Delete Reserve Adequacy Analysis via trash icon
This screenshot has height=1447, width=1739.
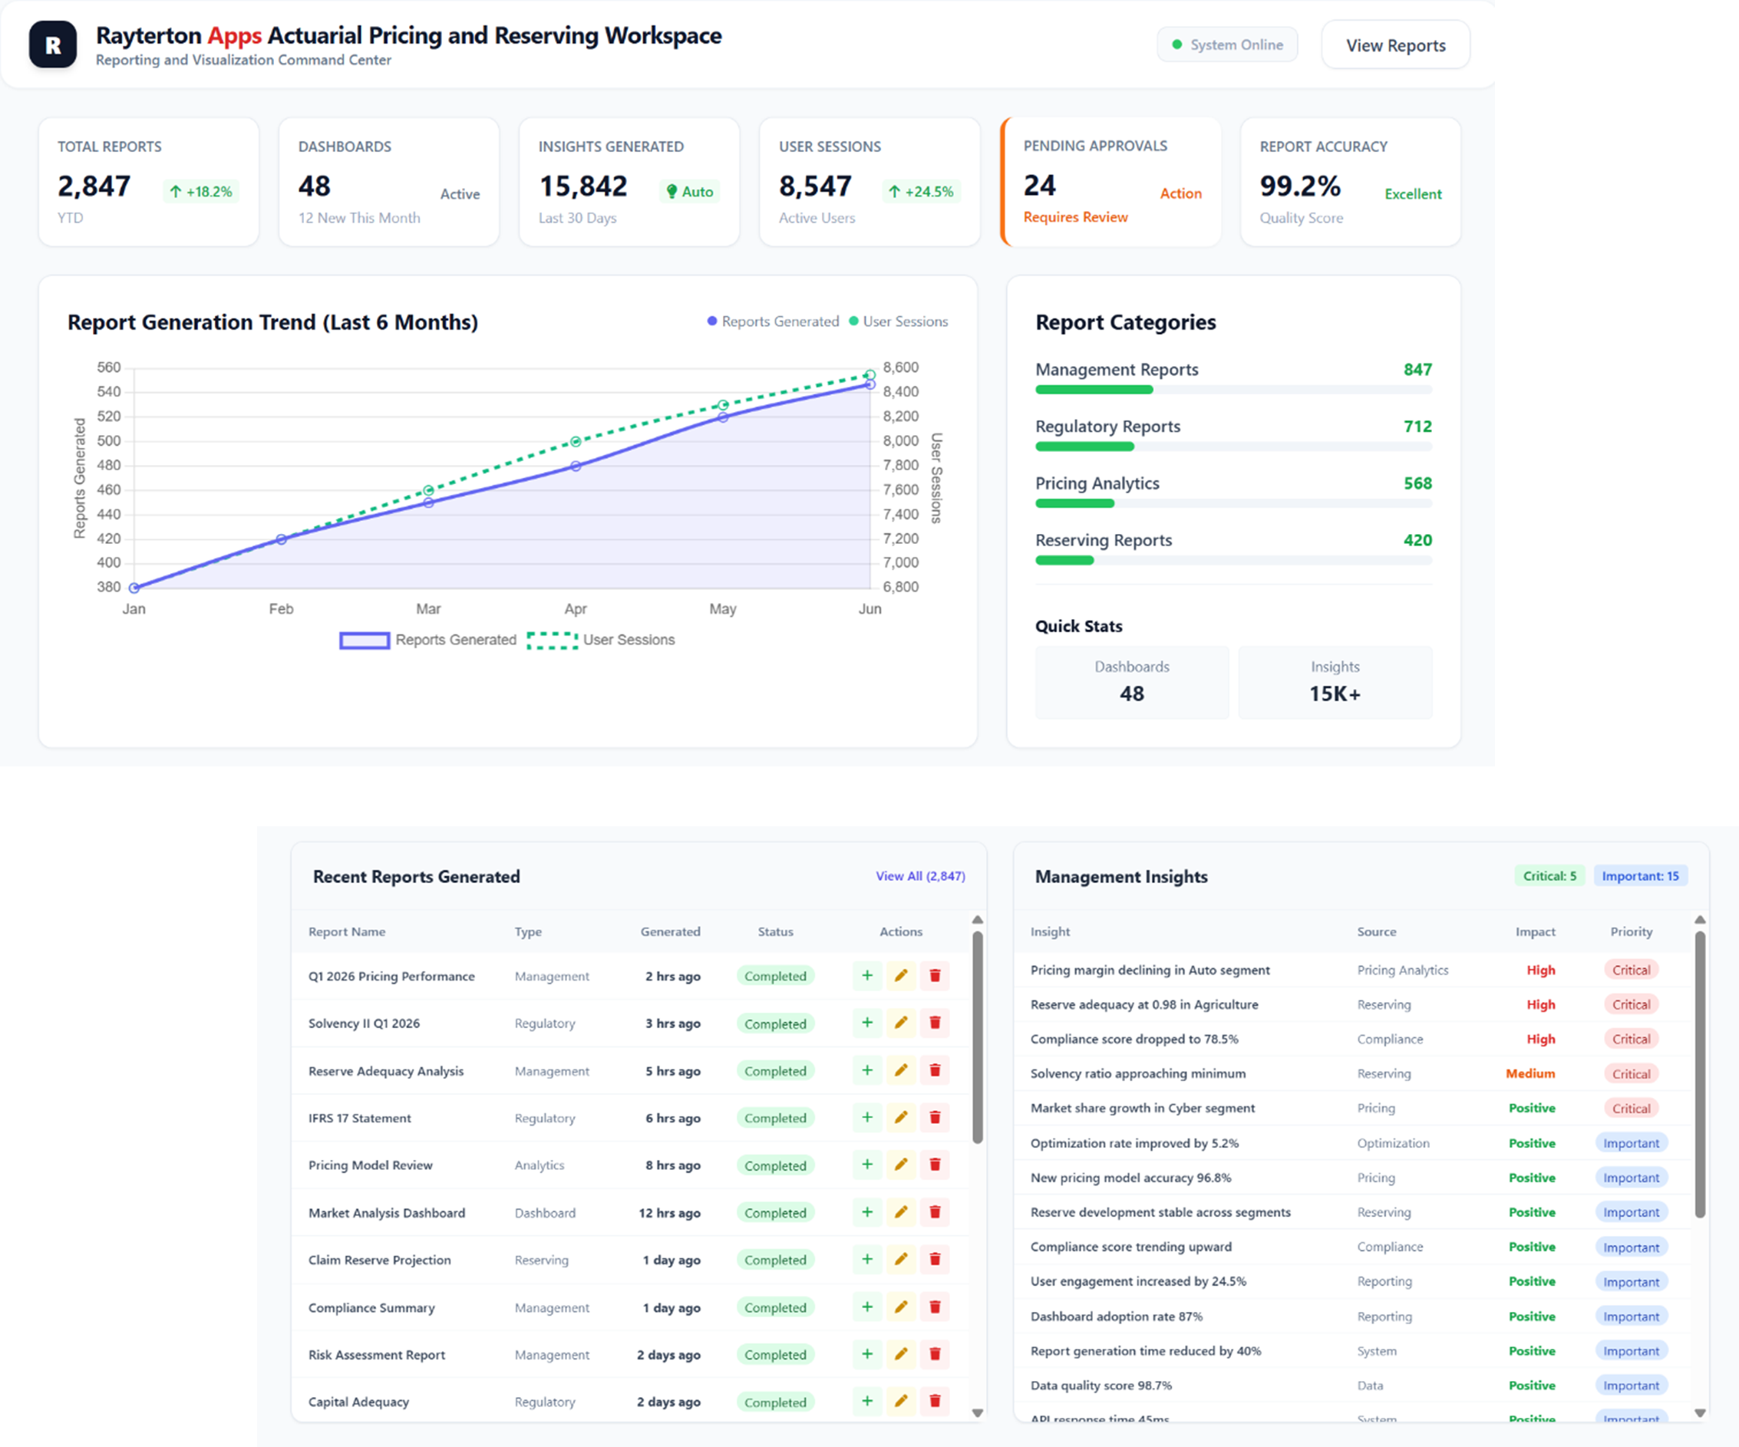935,1070
